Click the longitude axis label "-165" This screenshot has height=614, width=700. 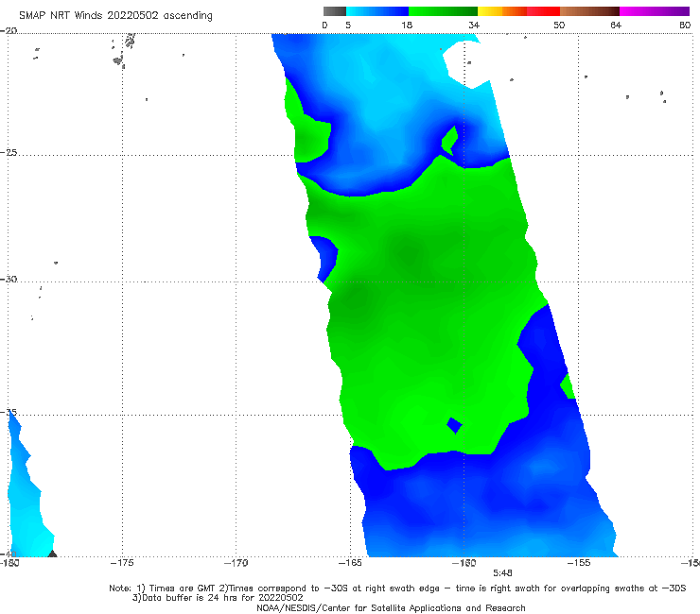pyautogui.click(x=350, y=563)
